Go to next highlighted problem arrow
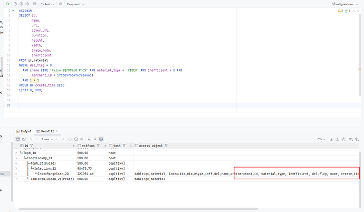 point(358,11)
